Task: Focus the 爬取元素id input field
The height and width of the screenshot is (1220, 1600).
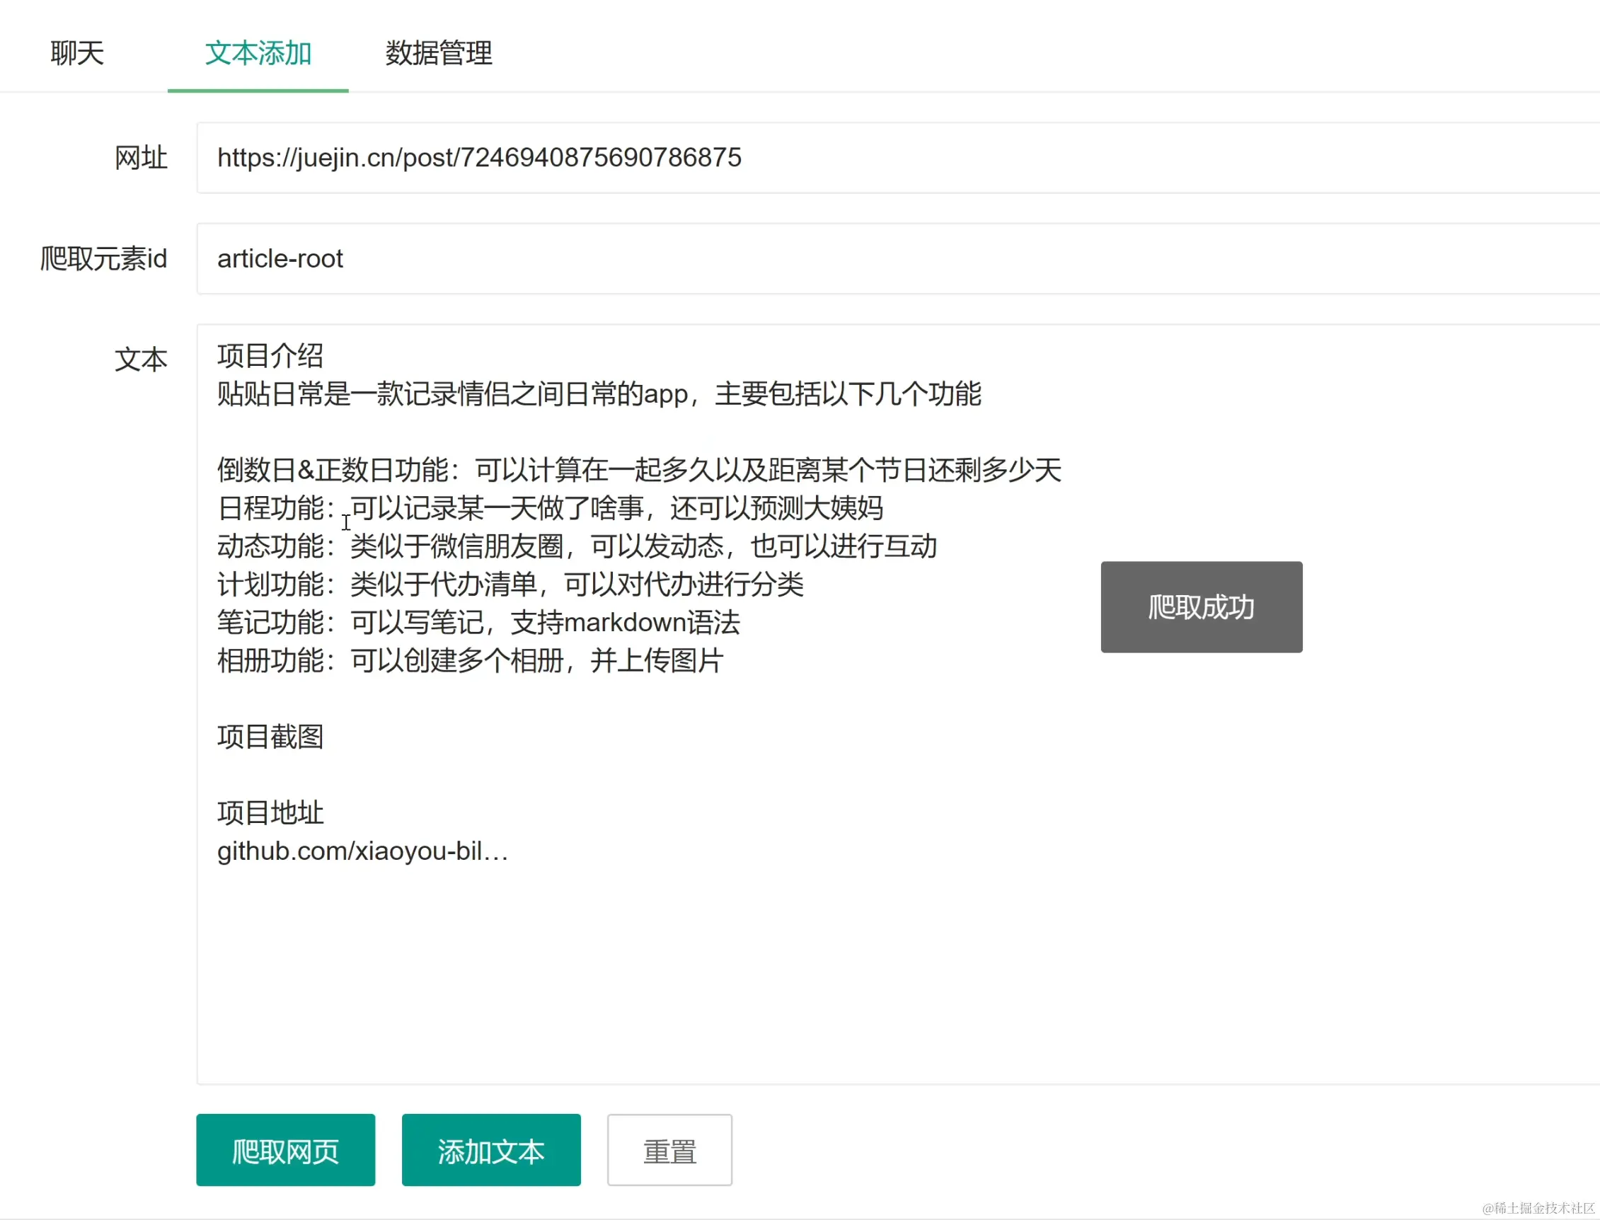Action: (x=872, y=258)
